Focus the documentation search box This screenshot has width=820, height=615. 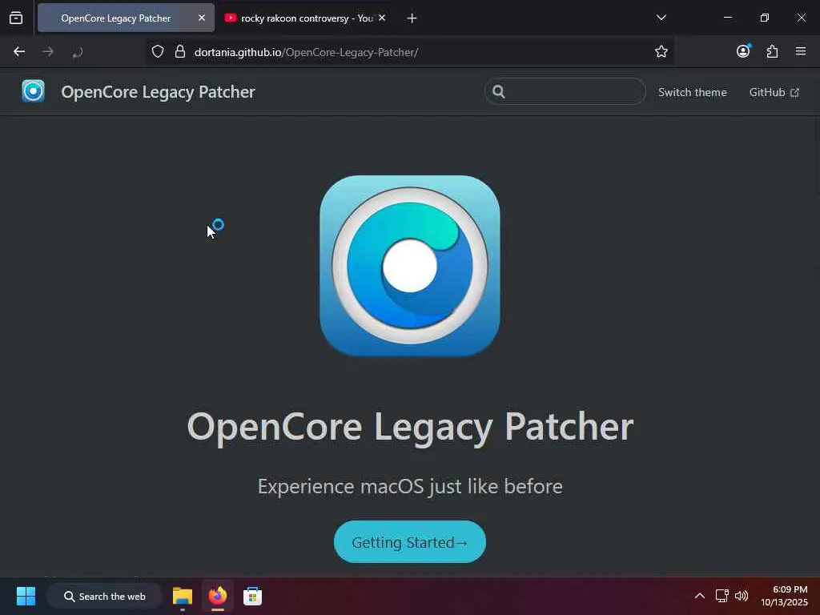(x=565, y=91)
